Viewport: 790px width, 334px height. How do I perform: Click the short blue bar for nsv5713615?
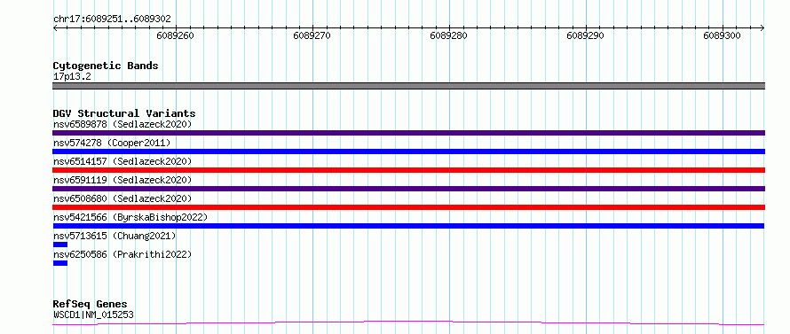(60, 245)
